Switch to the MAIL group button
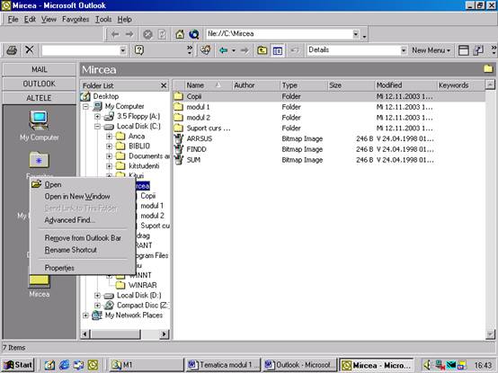Viewport: 498px width, 373px height. [x=39, y=69]
